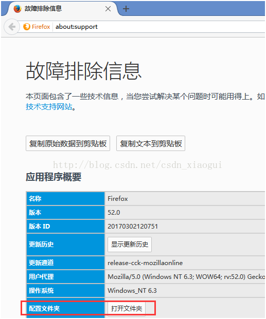Click 显示更新历史 button

130,245
